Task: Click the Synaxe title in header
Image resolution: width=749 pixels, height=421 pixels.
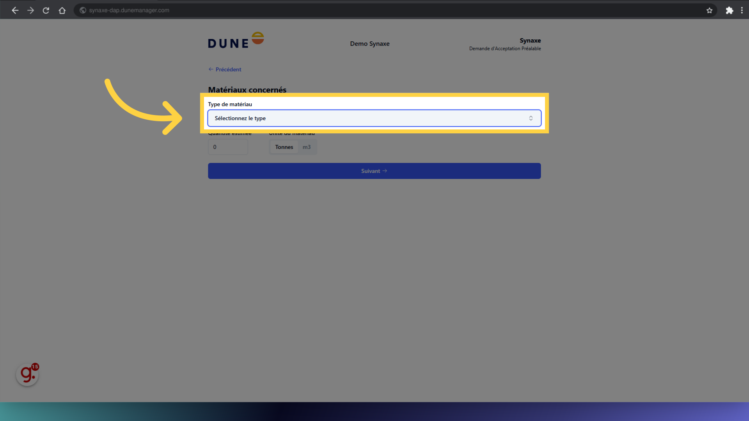Action: click(530, 41)
